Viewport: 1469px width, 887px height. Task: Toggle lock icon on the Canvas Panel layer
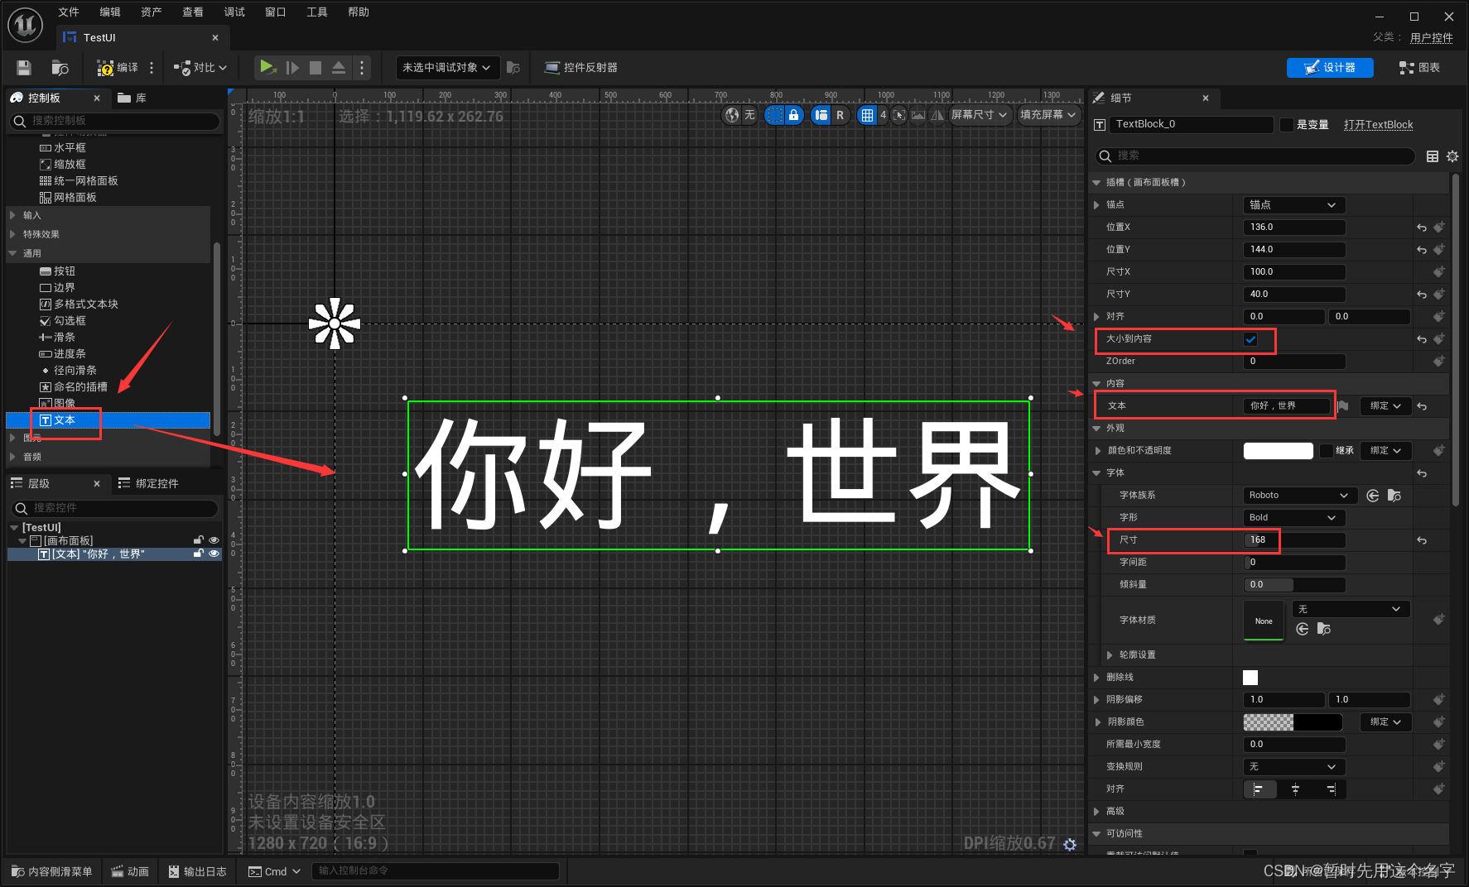click(x=199, y=540)
